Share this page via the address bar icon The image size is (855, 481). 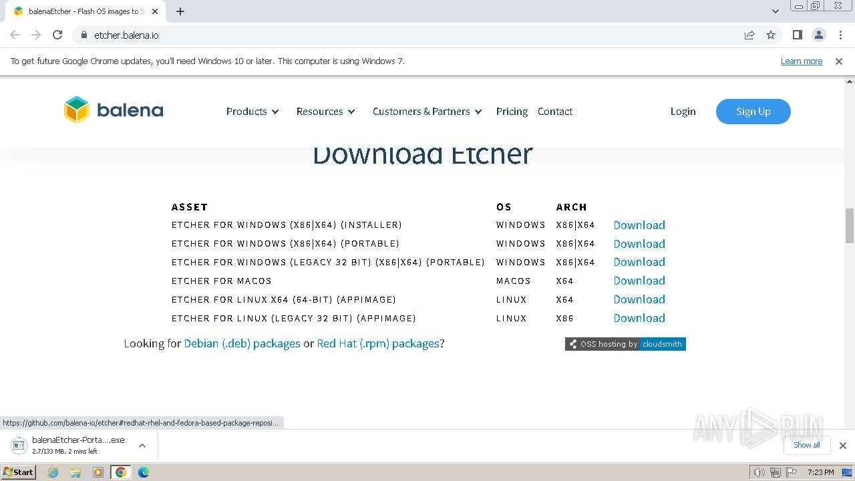coord(749,35)
